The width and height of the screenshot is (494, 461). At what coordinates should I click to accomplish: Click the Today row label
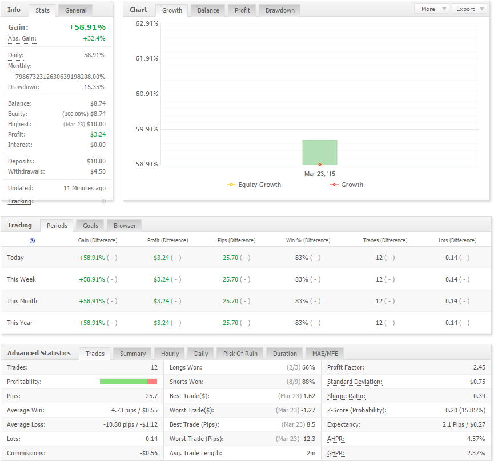pos(15,258)
